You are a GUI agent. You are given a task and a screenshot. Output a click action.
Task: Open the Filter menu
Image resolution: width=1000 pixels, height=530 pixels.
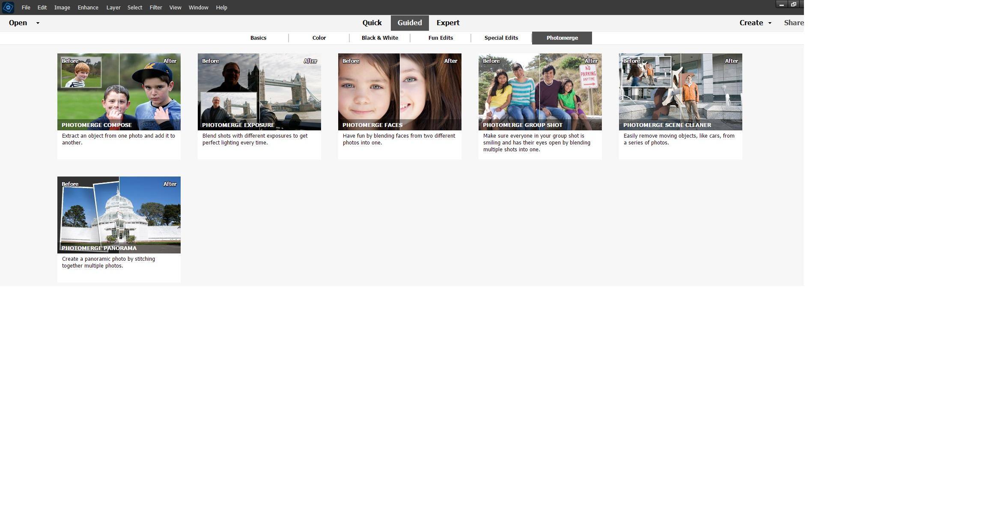pyautogui.click(x=155, y=8)
